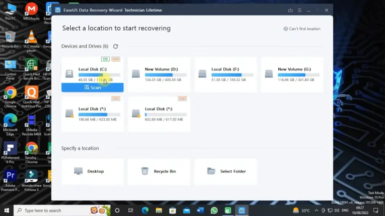Choose Recycle Bin as recovery location
Viewport: 385px width, 216px height.
[x=159, y=171]
